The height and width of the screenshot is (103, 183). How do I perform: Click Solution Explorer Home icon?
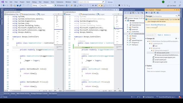coord(131,13)
